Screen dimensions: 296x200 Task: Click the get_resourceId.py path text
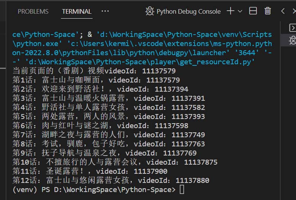click(140, 62)
